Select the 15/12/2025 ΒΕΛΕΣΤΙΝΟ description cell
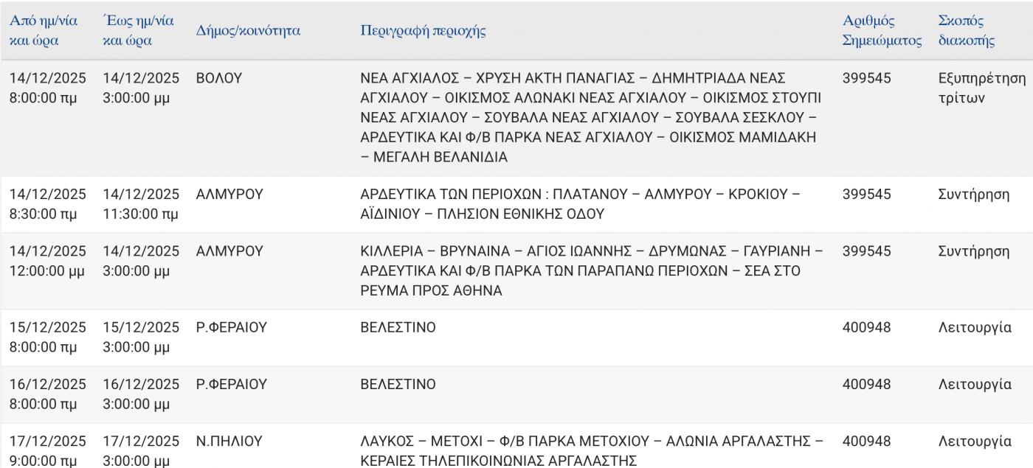This screenshot has height=468, width=1033. point(398,327)
